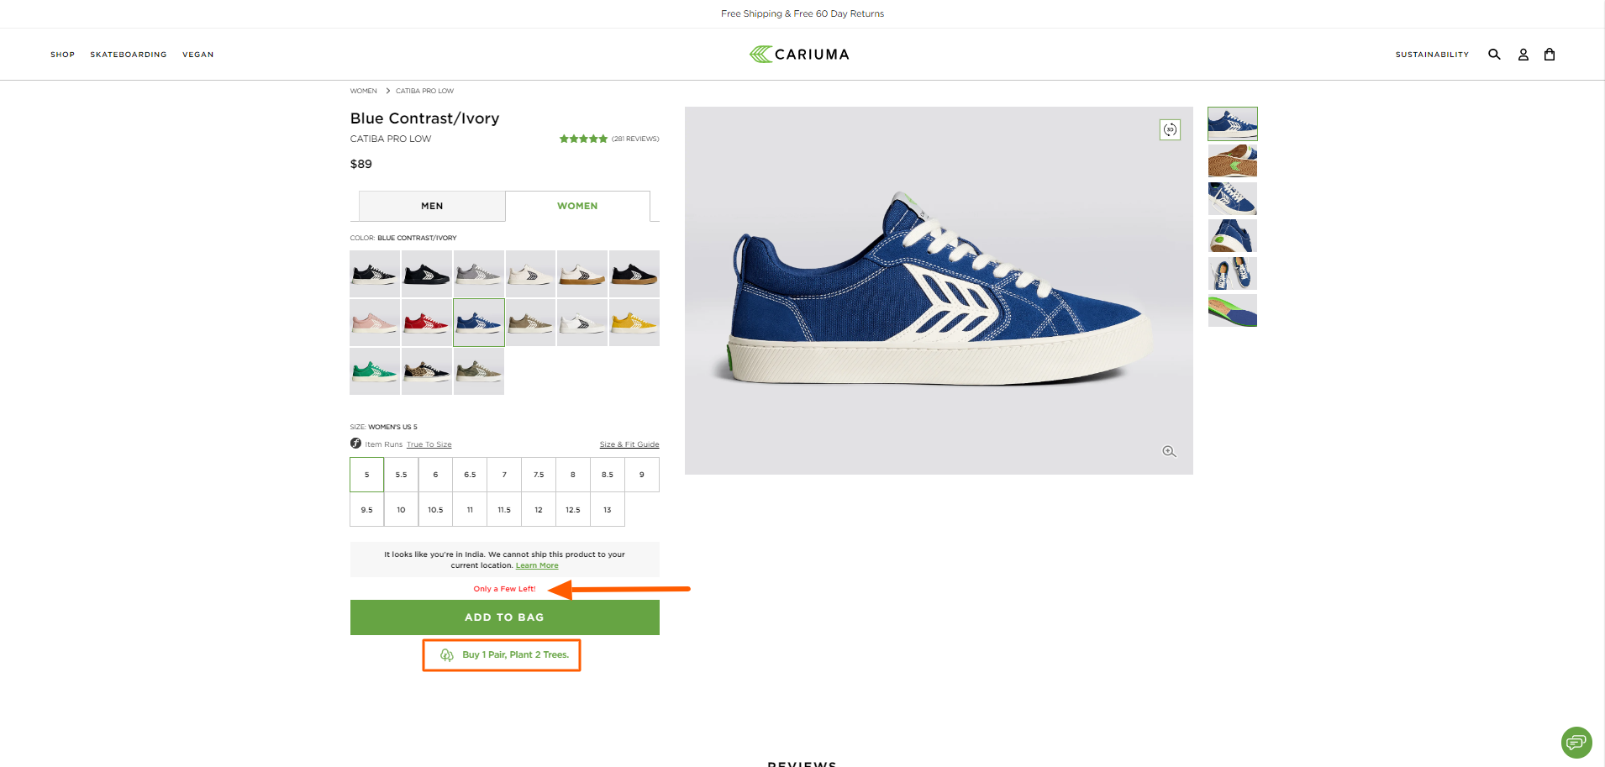The width and height of the screenshot is (1605, 767).
Task: Click the zoom magnifier on product image
Action: click(1169, 452)
